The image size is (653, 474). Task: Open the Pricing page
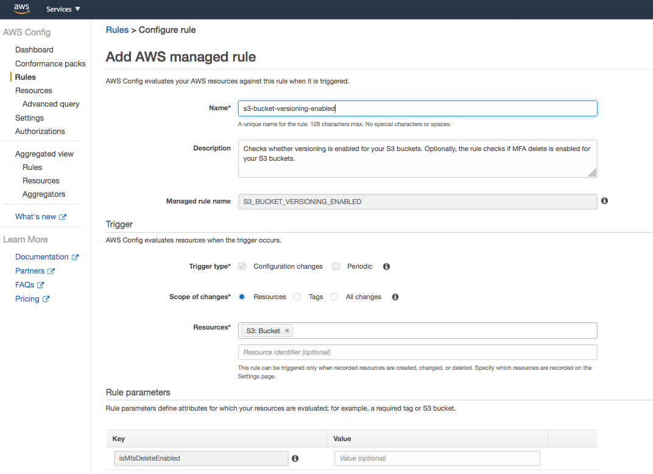(28, 299)
